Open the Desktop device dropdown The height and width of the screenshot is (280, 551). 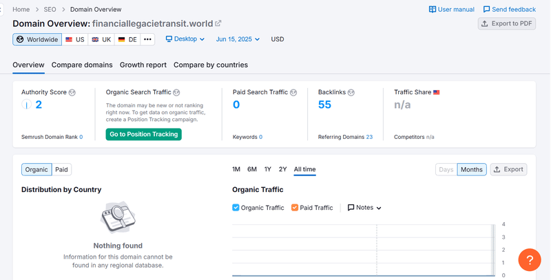coord(185,39)
